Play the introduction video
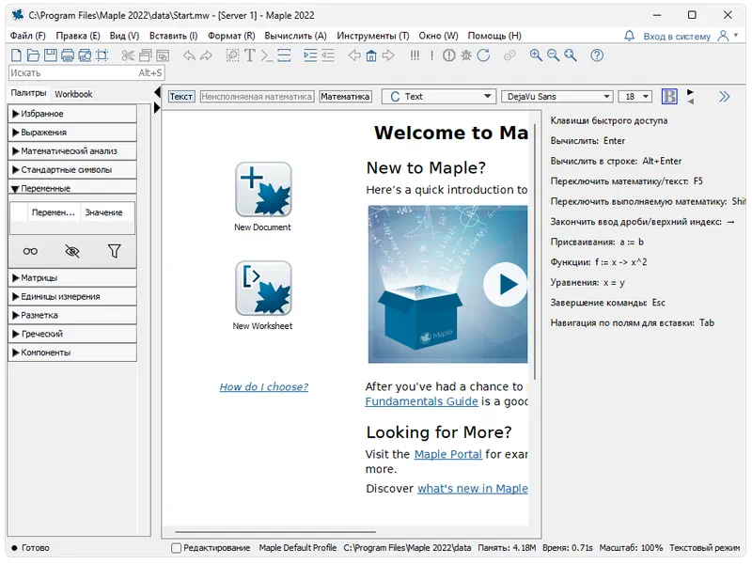Screen dimensions: 752x564 coord(505,284)
